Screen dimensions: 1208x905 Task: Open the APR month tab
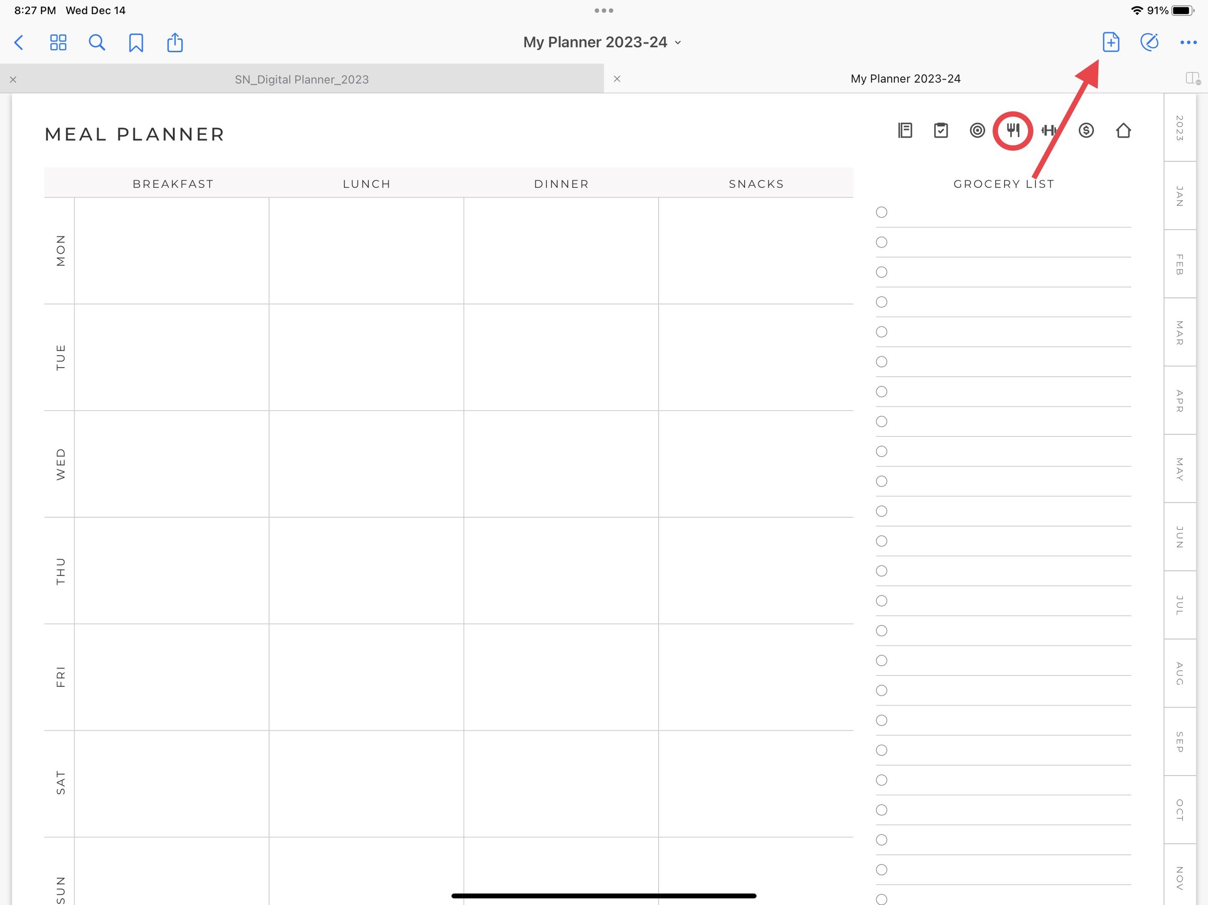(1179, 400)
